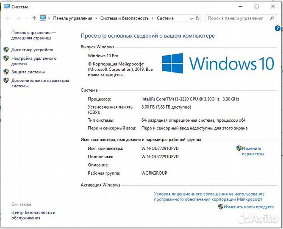
Task: Click the search magnifier icon
Action: [x=272, y=18]
